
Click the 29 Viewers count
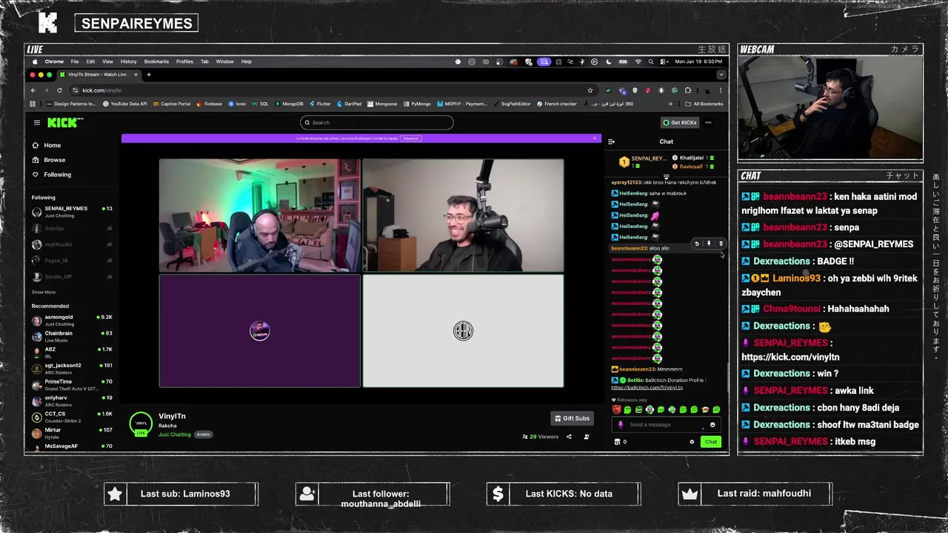tap(540, 437)
